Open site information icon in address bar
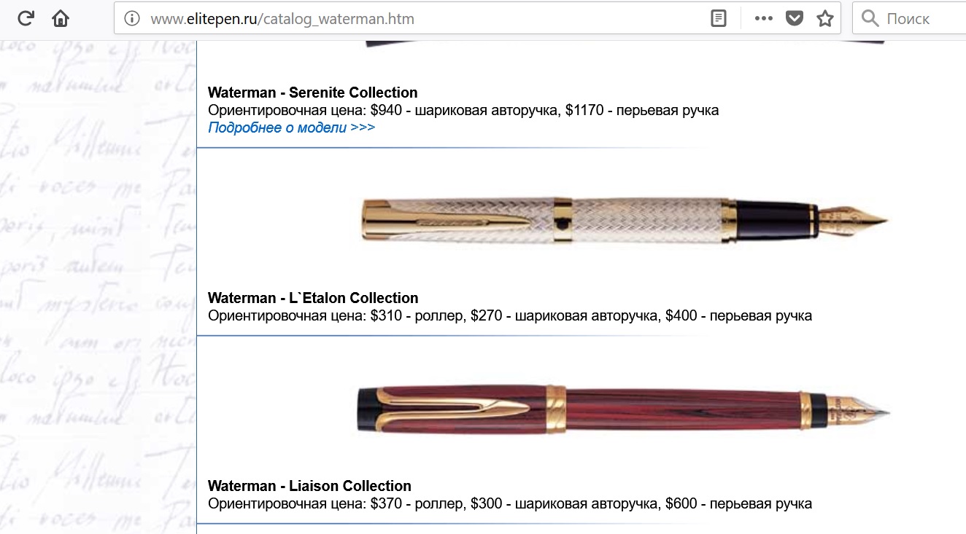This screenshot has width=966, height=534. (x=131, y=18)
